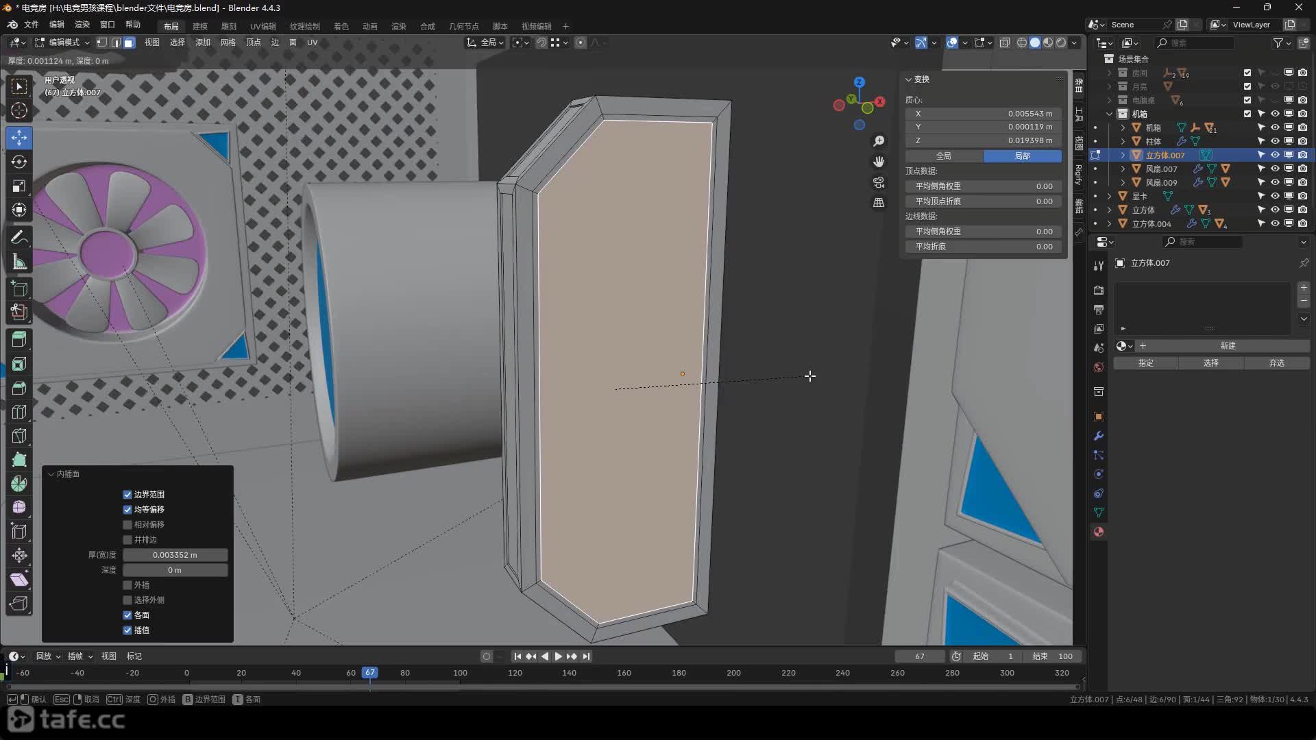Viewport: 1316px width, 740px height.
Task: Collapse the 内插面 operator panel
Action: 51,474
